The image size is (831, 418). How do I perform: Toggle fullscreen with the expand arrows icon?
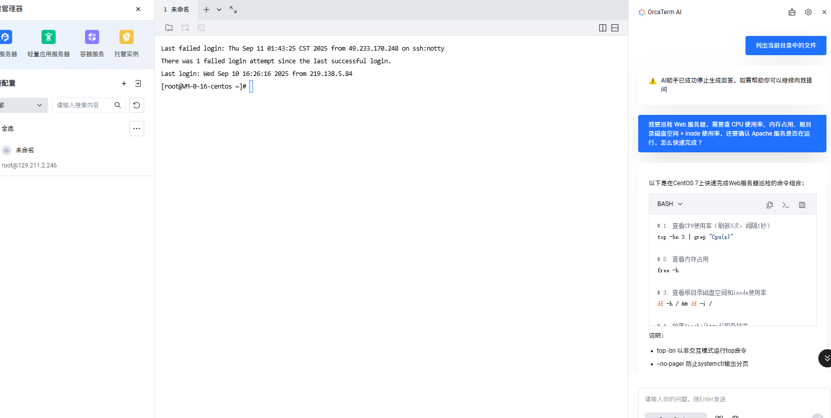pos(233,10)
